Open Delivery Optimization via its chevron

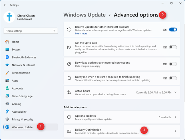[x=175, y=131]
